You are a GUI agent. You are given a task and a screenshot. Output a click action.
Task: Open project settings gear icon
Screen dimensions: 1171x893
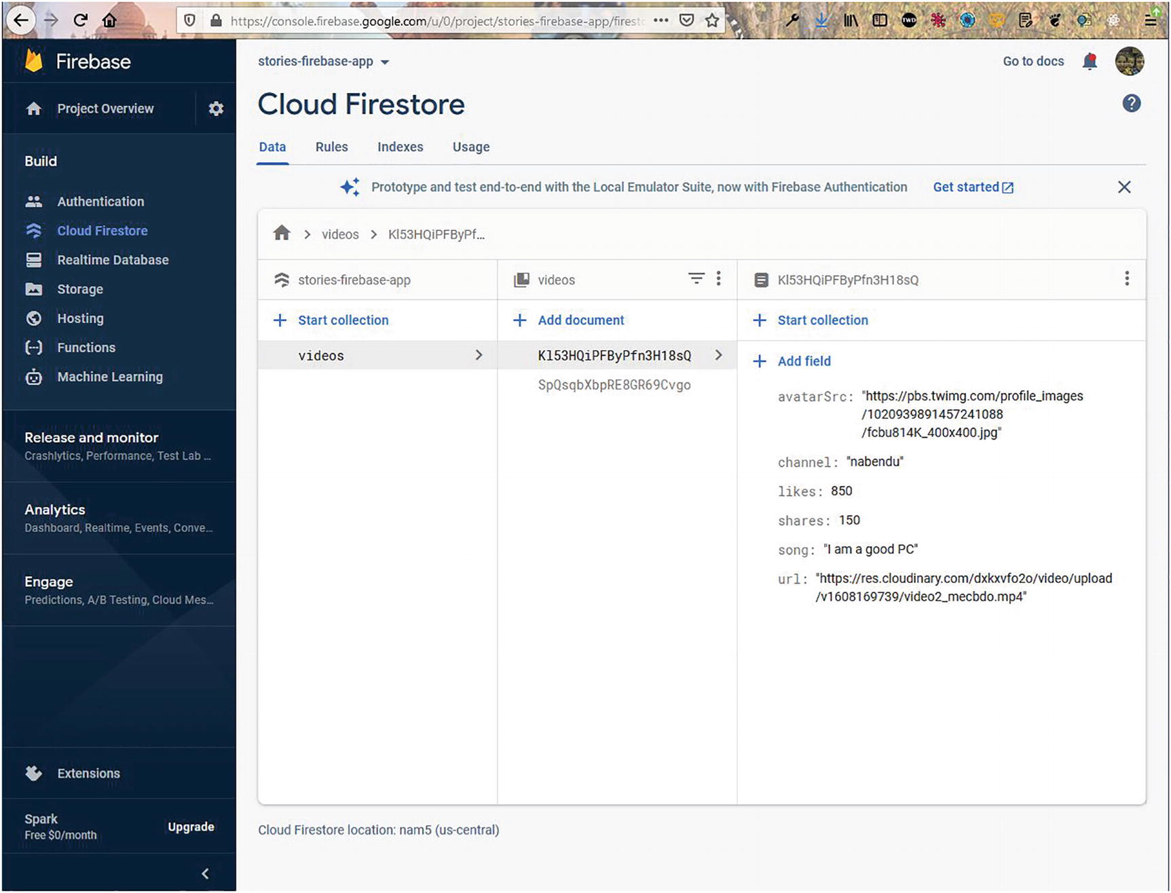click(x=216, y=109)
